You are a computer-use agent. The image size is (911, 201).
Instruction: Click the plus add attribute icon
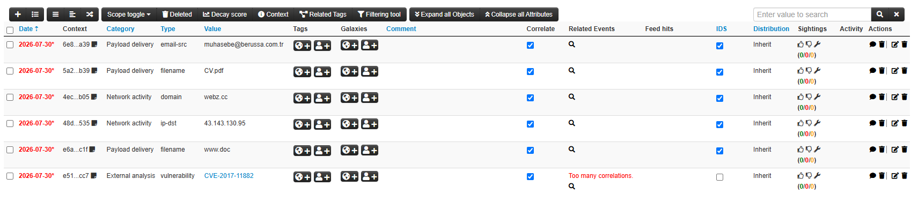(18, 14)
